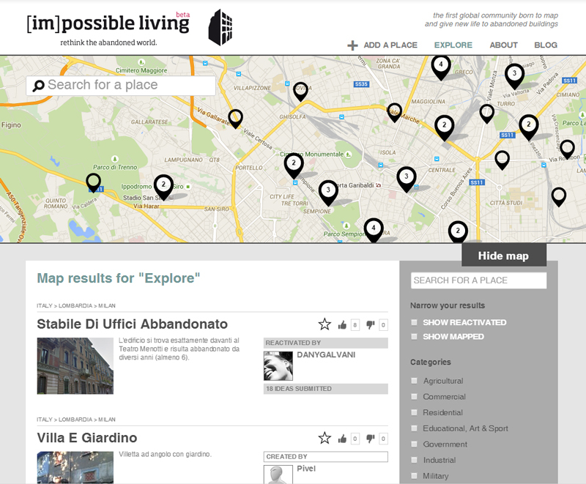This screenshot has width=586, height=484.
Task: Click the [im]possible living logo text
Action: 108,23
